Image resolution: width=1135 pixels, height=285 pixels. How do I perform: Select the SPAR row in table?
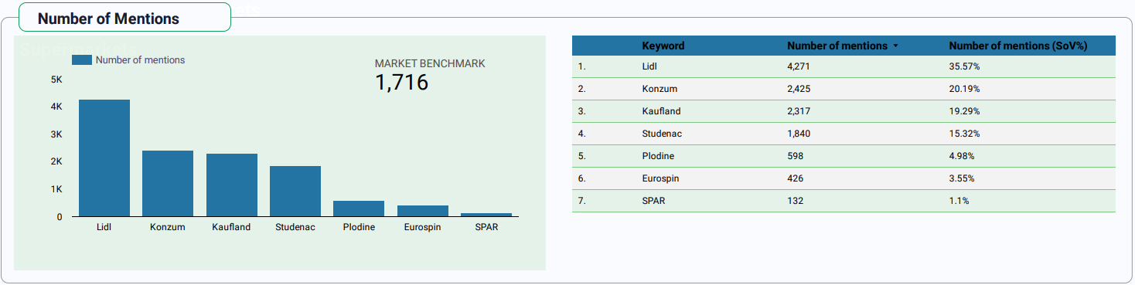844,201
